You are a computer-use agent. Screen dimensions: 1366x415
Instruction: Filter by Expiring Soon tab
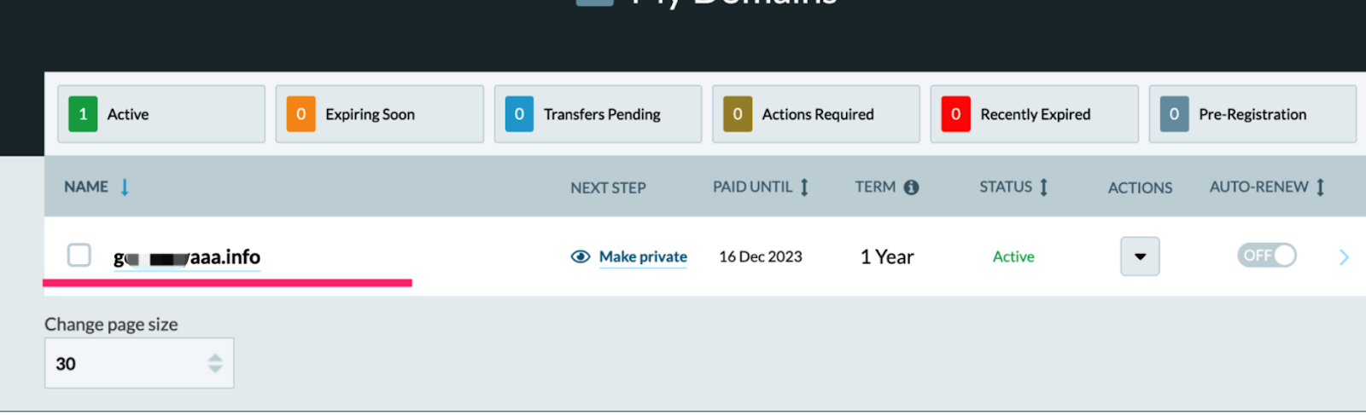point(379,114)
